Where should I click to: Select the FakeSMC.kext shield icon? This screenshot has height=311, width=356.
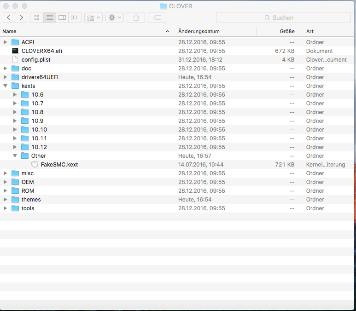pos(35,164)
